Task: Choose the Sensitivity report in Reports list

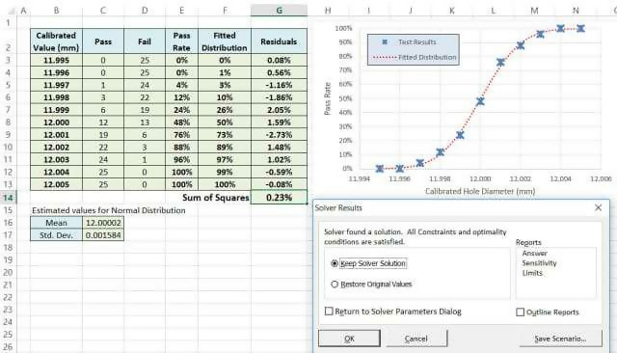Action: tap(539, 263)
